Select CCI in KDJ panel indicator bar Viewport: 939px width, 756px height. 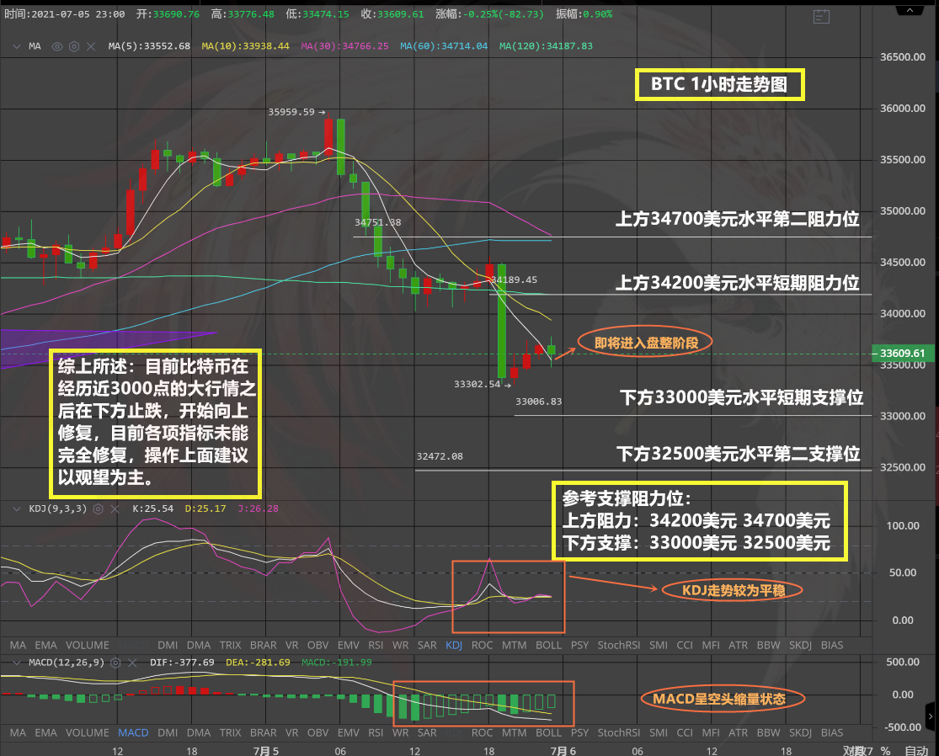click(x=685, y=645)
